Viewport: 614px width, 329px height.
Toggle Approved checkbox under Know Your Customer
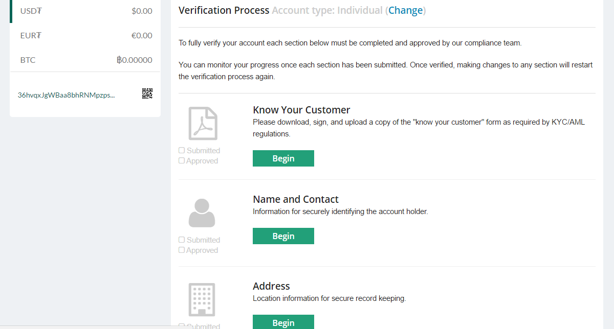coord(182,161)
